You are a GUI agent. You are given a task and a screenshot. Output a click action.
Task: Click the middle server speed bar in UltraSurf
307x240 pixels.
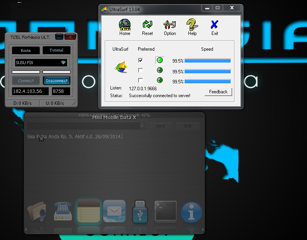click(x=208, y=71)
